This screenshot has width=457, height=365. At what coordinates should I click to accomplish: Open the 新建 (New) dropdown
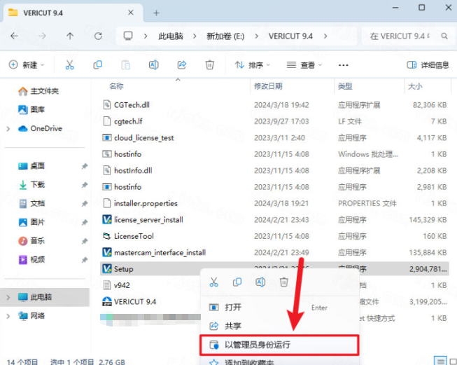27,64
